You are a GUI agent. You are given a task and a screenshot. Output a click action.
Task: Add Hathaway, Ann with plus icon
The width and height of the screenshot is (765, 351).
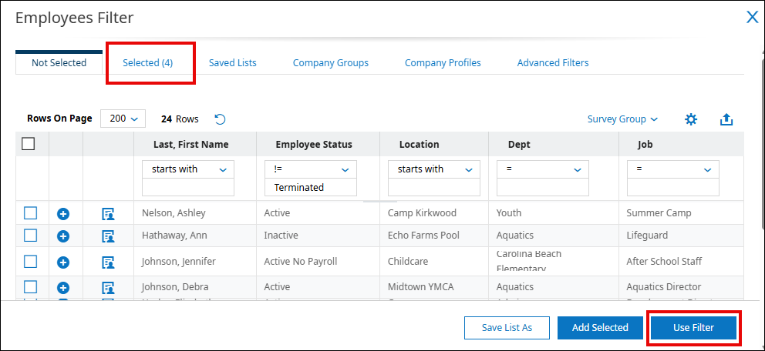click(x=64, y=236)
